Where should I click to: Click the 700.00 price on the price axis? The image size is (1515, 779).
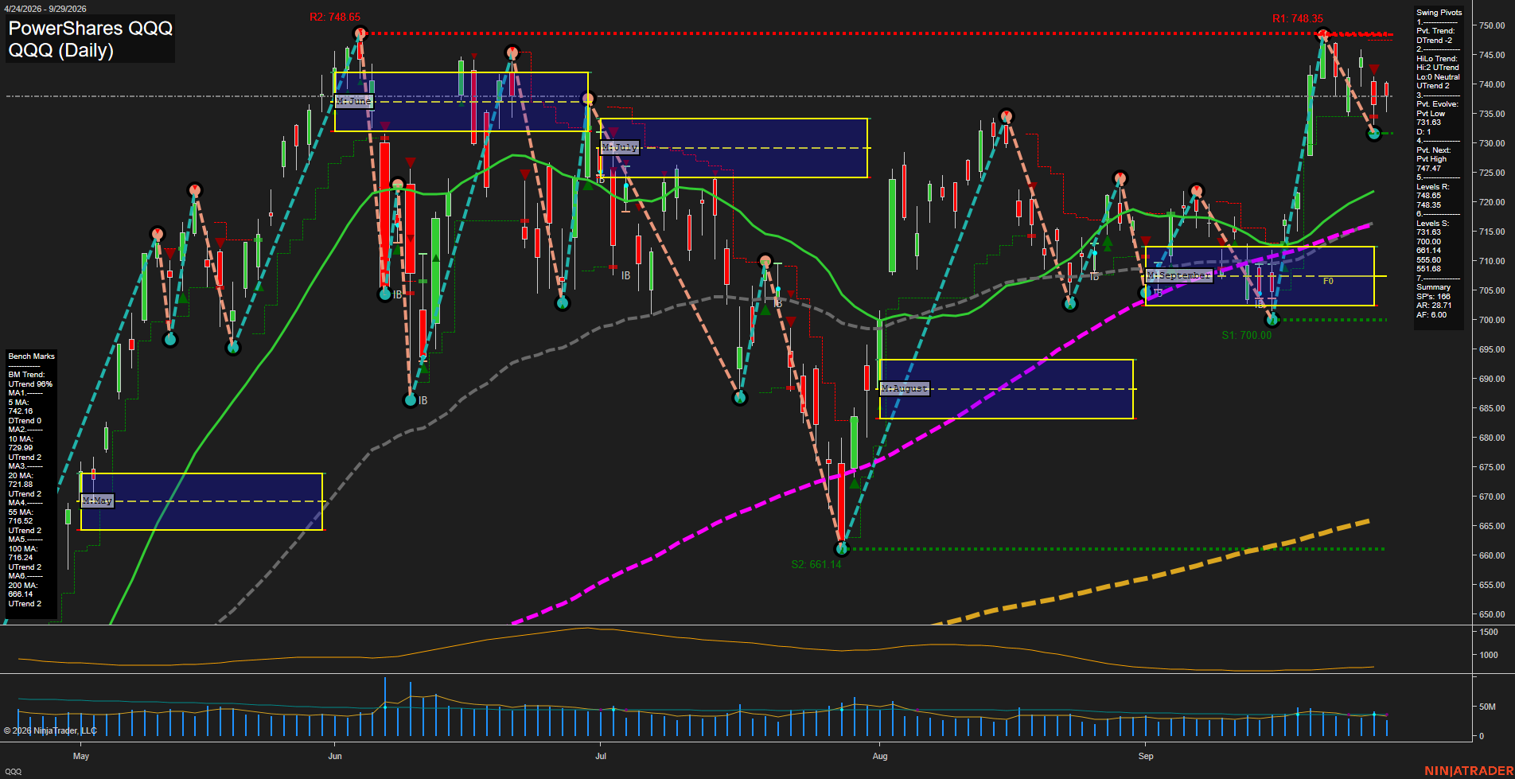1492,320
